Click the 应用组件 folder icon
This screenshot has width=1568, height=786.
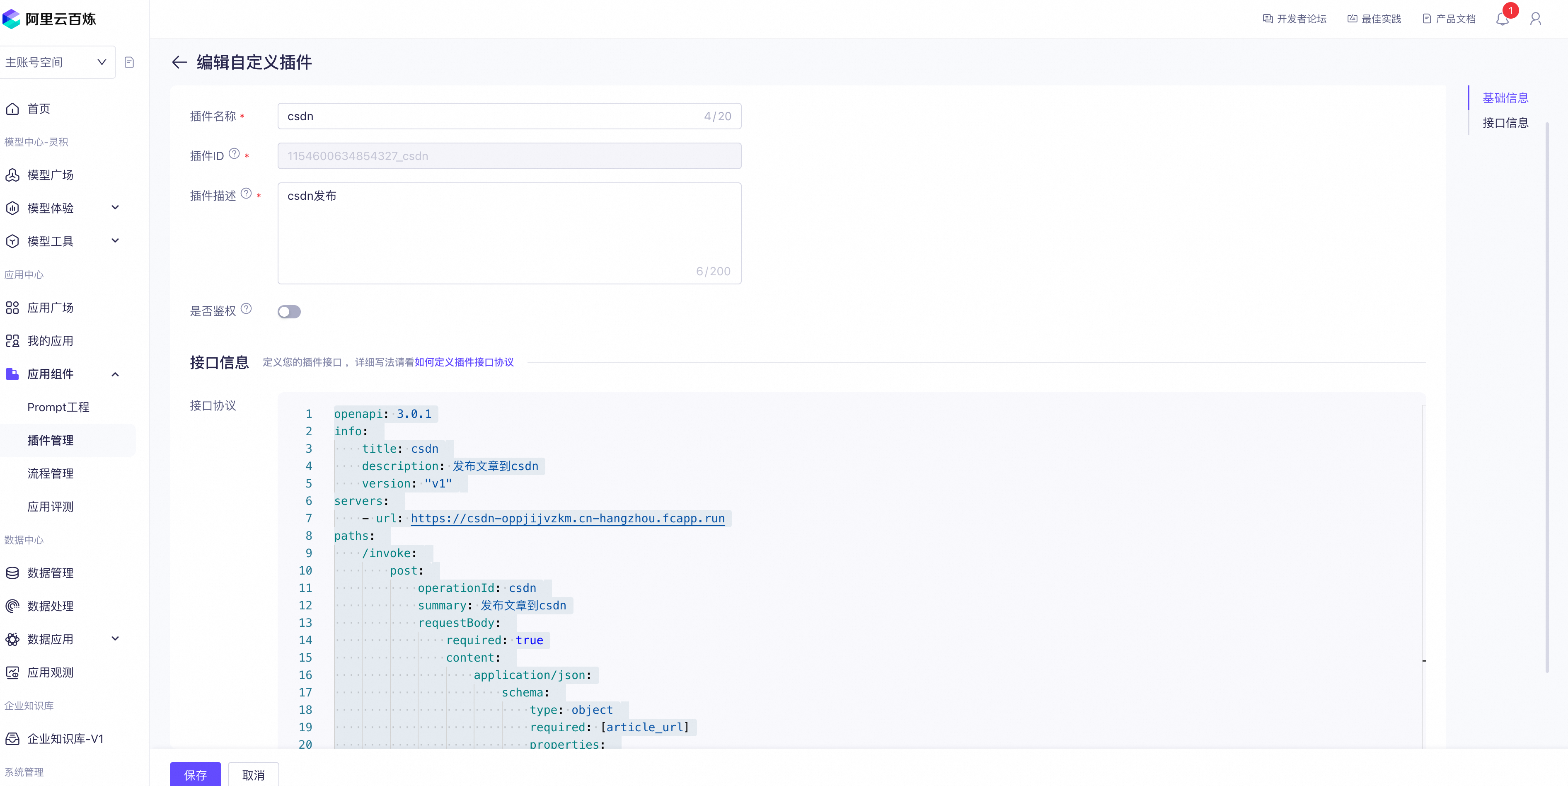tap(12, 374)
